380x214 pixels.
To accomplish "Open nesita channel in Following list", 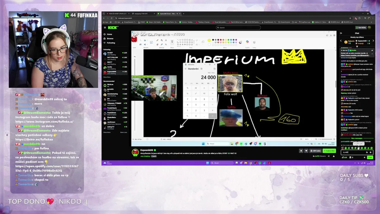I will pos(115,67).
